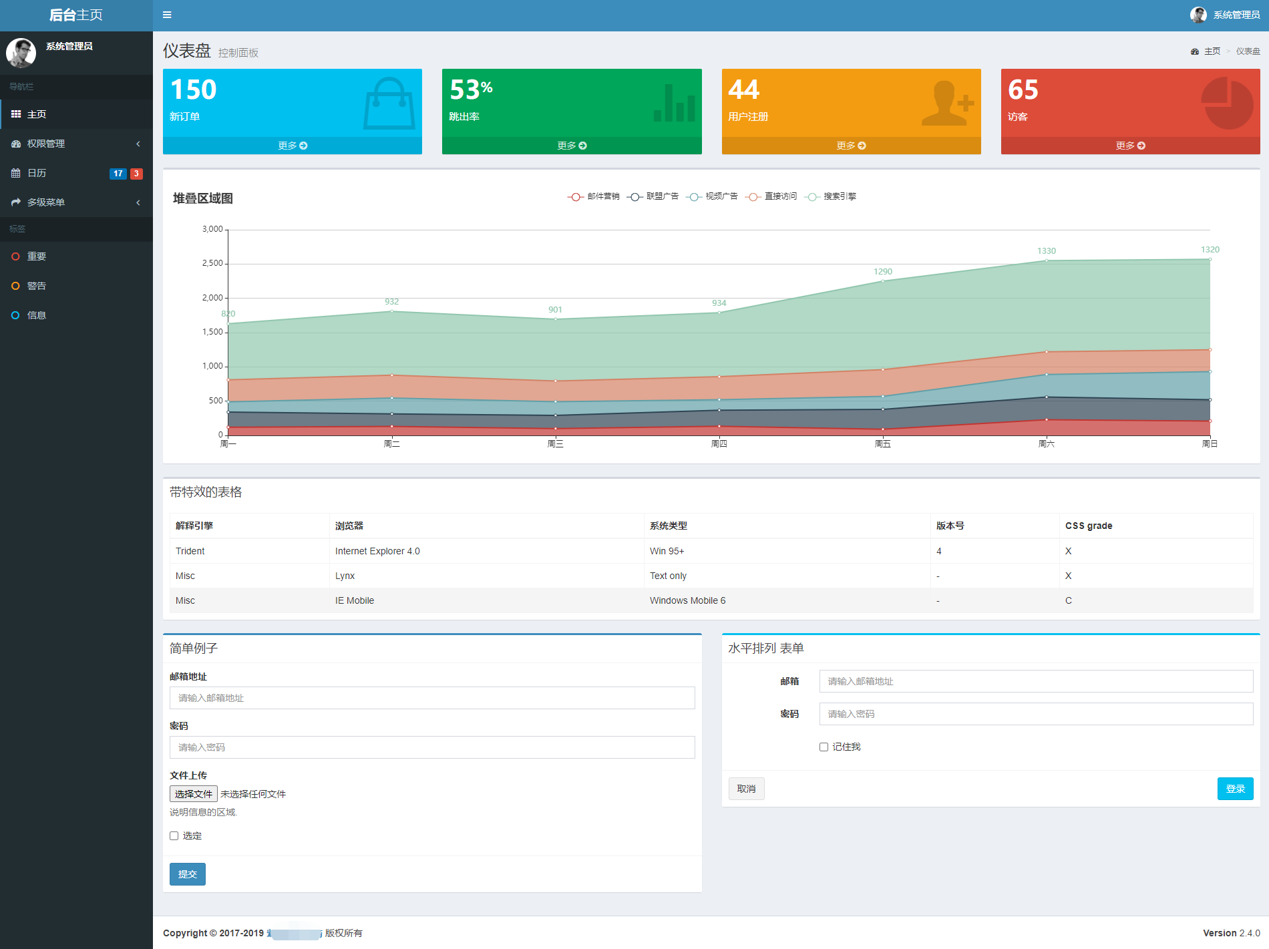
Task: Click the bar chart icon on the 跳出率 card
Action: pos(674,104)
